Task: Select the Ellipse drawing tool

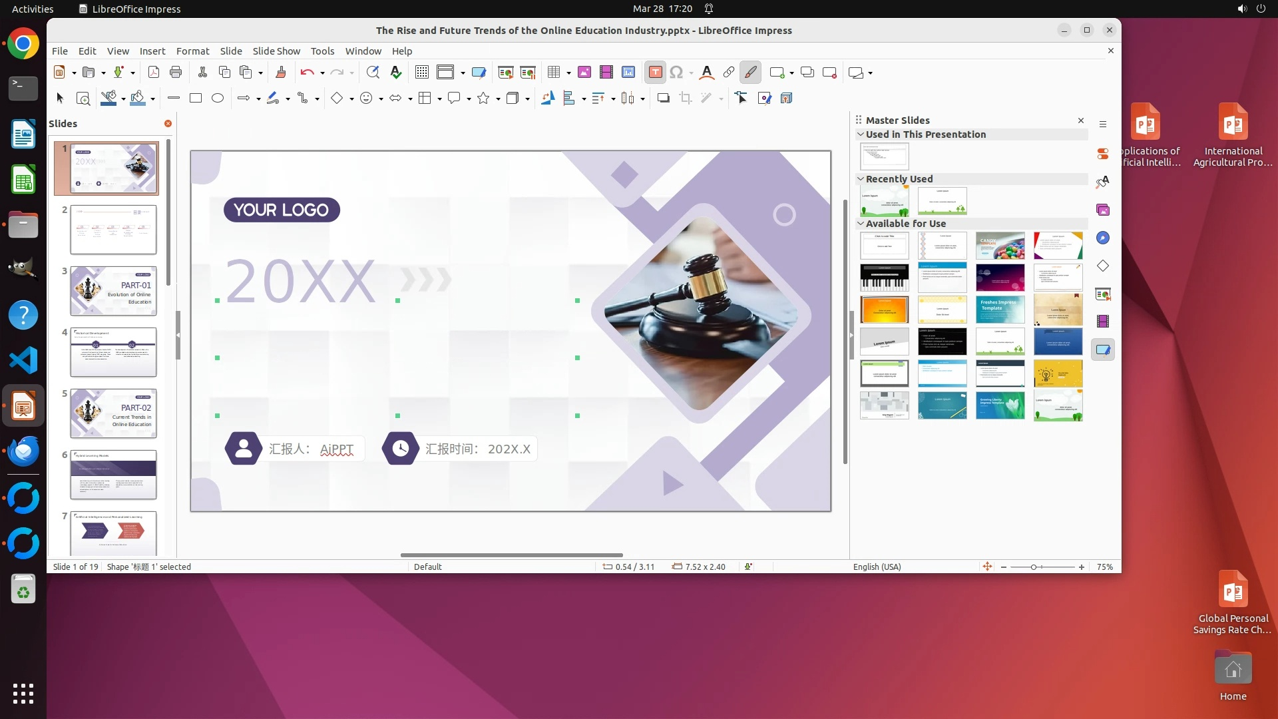Action: pos(218,99)
